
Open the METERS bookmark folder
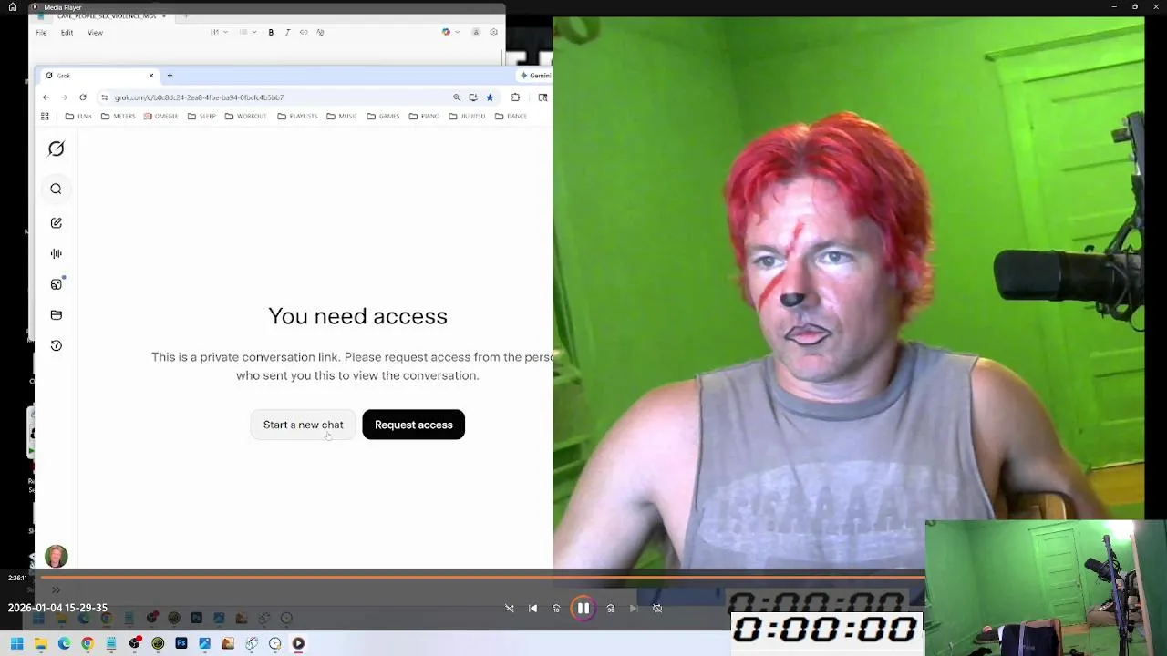pyautogui.click(x=119, y=117)
